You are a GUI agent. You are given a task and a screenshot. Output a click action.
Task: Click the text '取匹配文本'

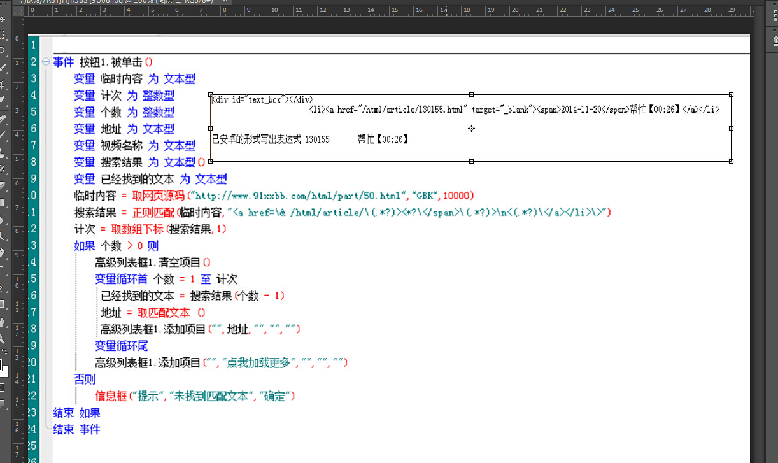click(163, 313)
